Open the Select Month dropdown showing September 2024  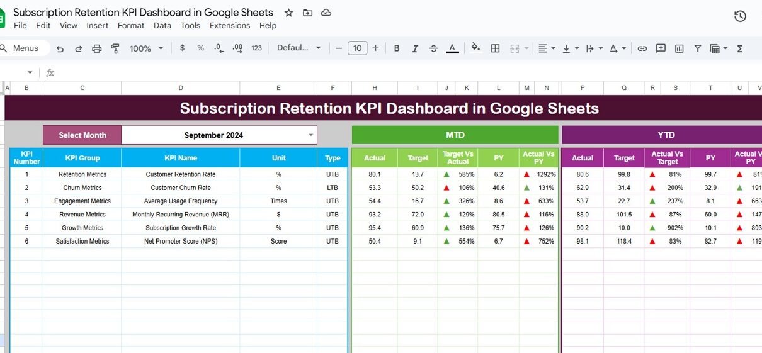click(x=310, y=135)
